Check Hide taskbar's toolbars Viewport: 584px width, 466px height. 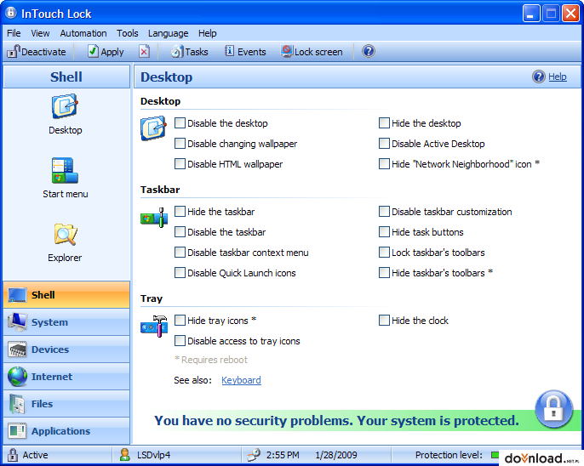click(x=384, y=273)
